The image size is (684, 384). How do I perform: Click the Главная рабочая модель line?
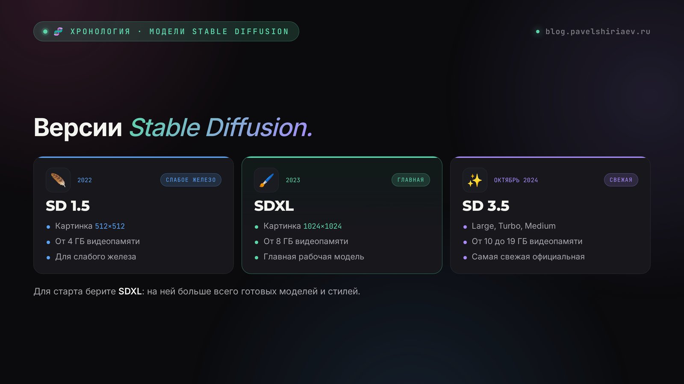[x=314, y=257]
